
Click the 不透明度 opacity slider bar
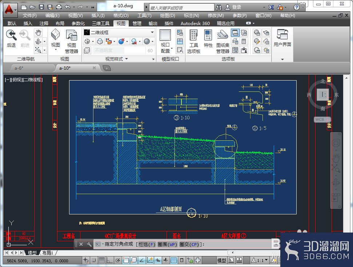119,50
